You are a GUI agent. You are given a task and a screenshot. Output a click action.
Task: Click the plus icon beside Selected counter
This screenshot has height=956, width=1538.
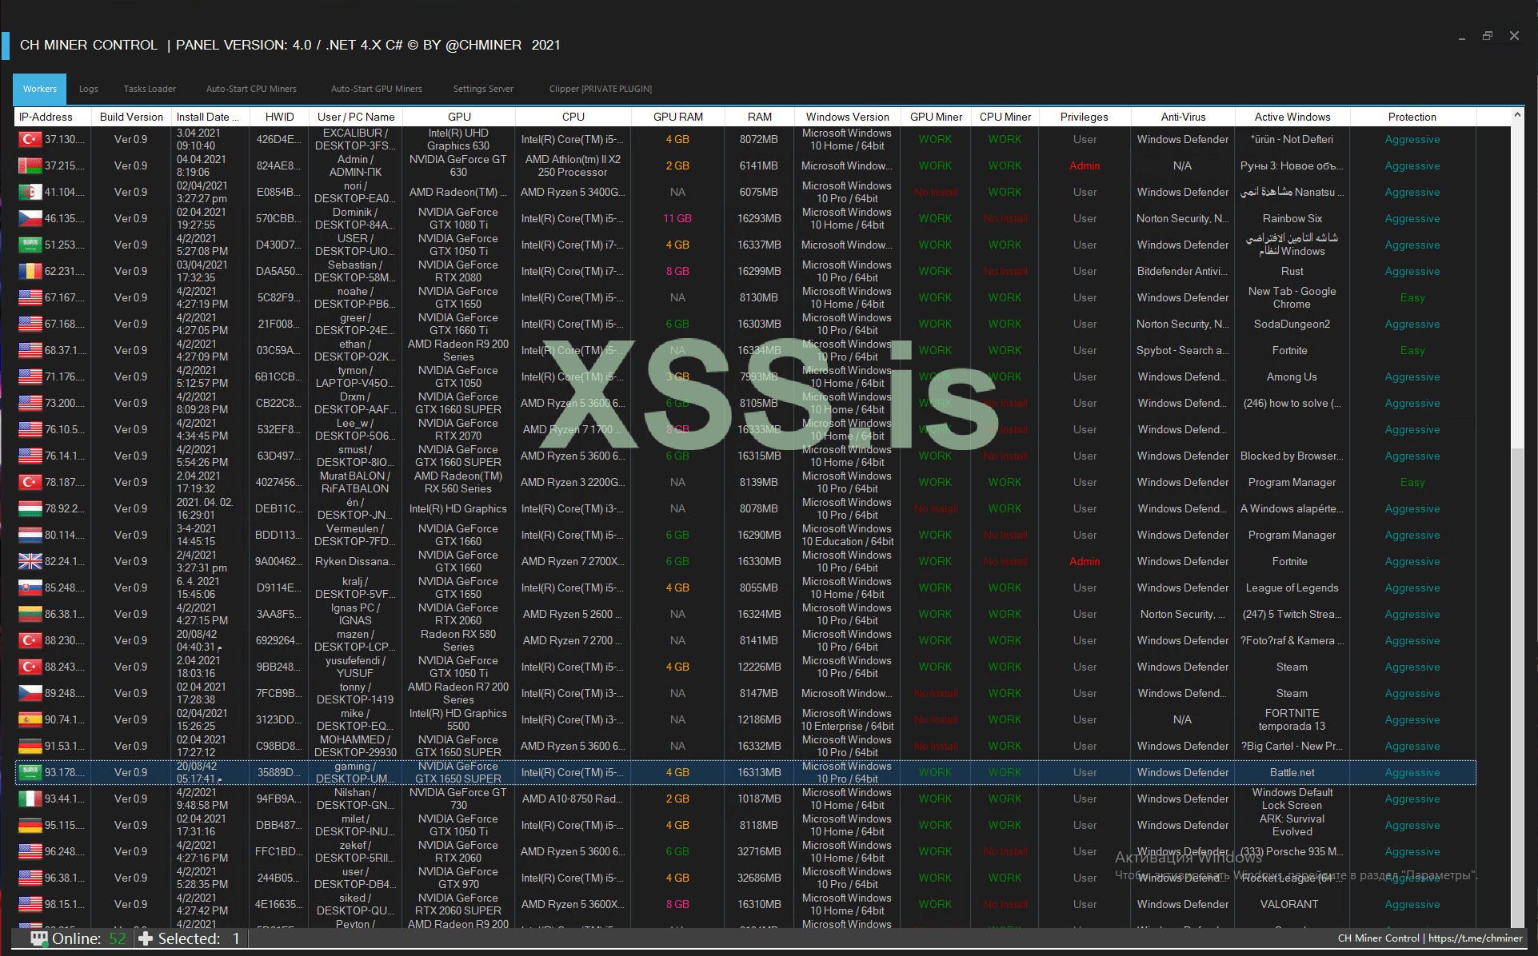pyautogui.click(x=146, y=938)
